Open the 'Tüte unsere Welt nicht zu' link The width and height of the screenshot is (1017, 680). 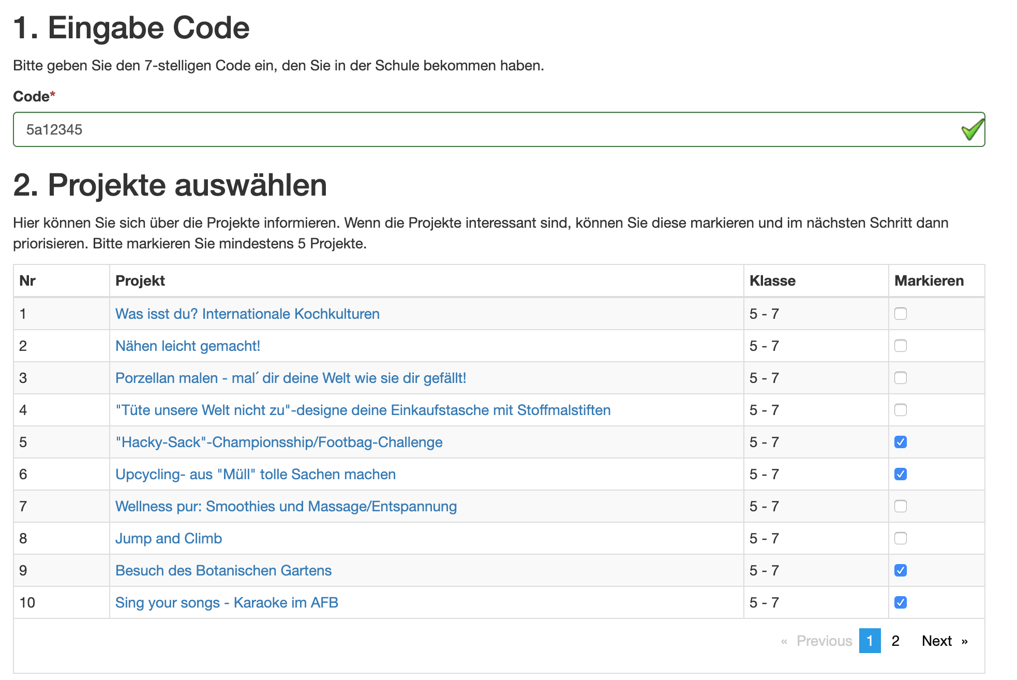click(363, 410)
